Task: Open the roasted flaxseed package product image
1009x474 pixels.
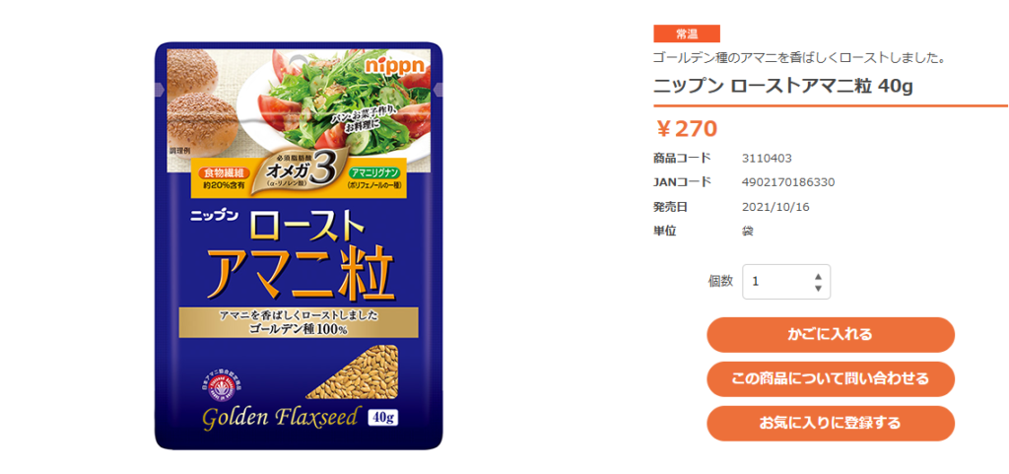Action: pos(299,245)
